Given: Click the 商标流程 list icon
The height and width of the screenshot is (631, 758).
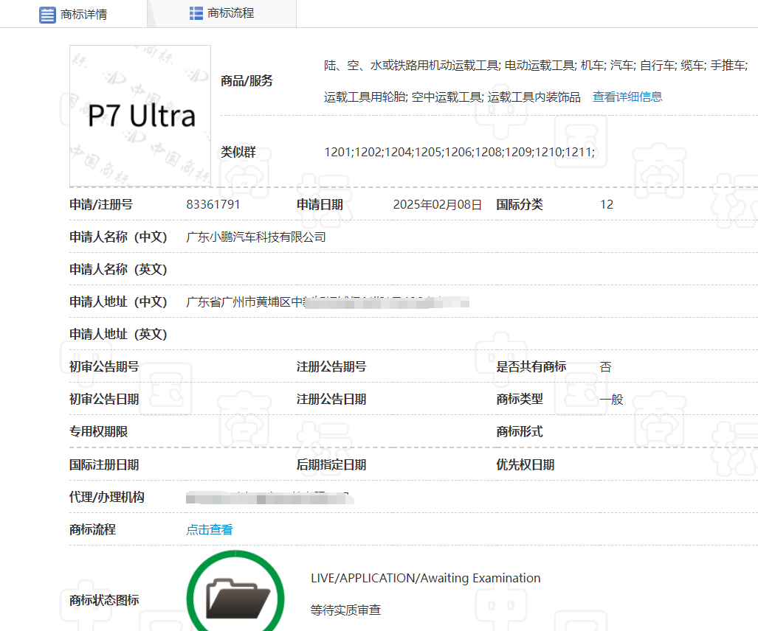Looking at the screenshot, I should (196, 13).
